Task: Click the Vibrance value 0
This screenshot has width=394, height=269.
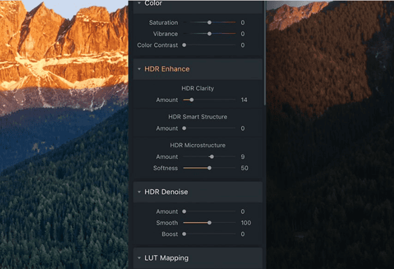Action: (242, 34)
